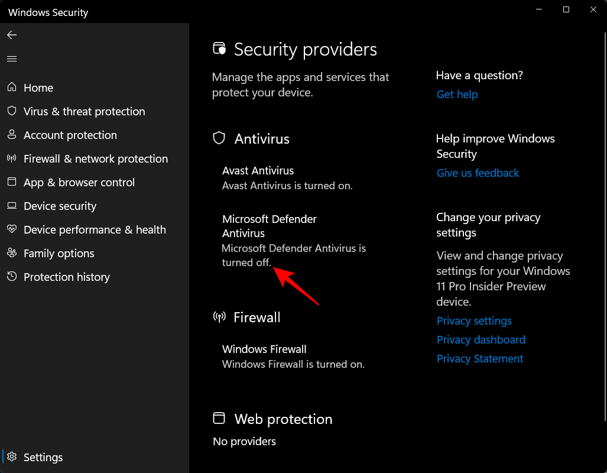This screenshot has height=473, width=607.
Task: Open the Privacy Statement link
Action: [x=480, y=359]
